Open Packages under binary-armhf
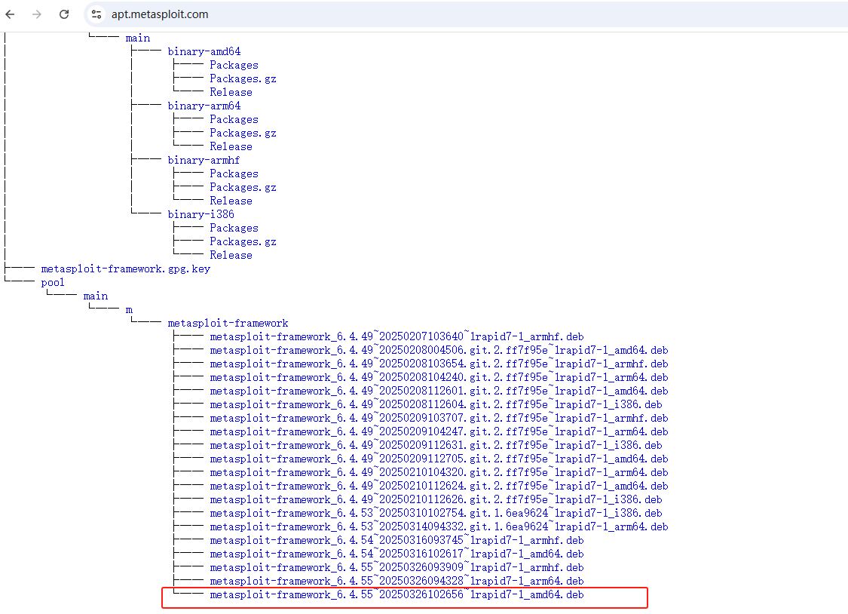Viewport: 848px width, 614px height. tap(234, 173)
